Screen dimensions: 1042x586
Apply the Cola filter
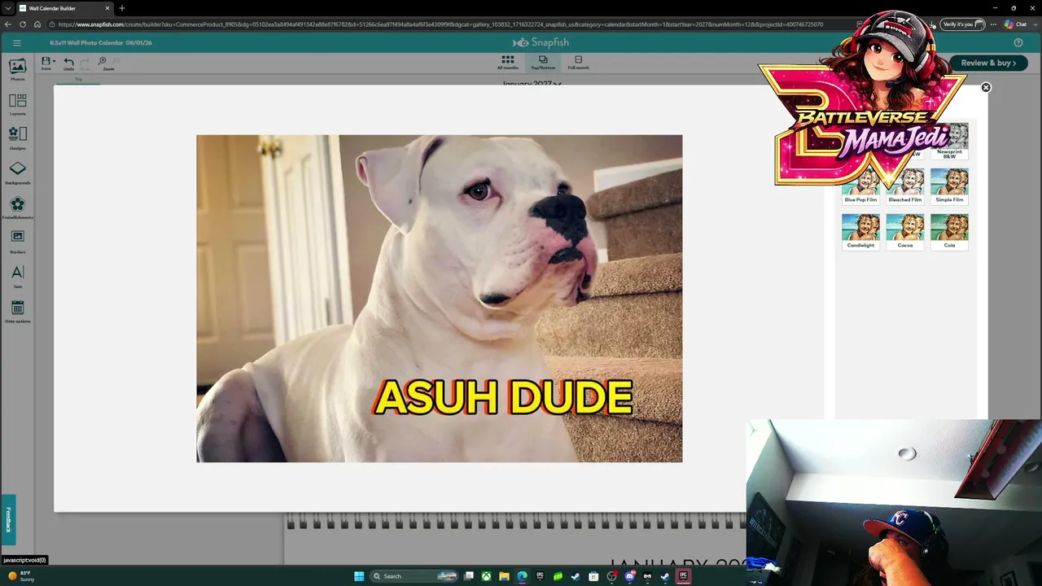[x=949, y=231]
